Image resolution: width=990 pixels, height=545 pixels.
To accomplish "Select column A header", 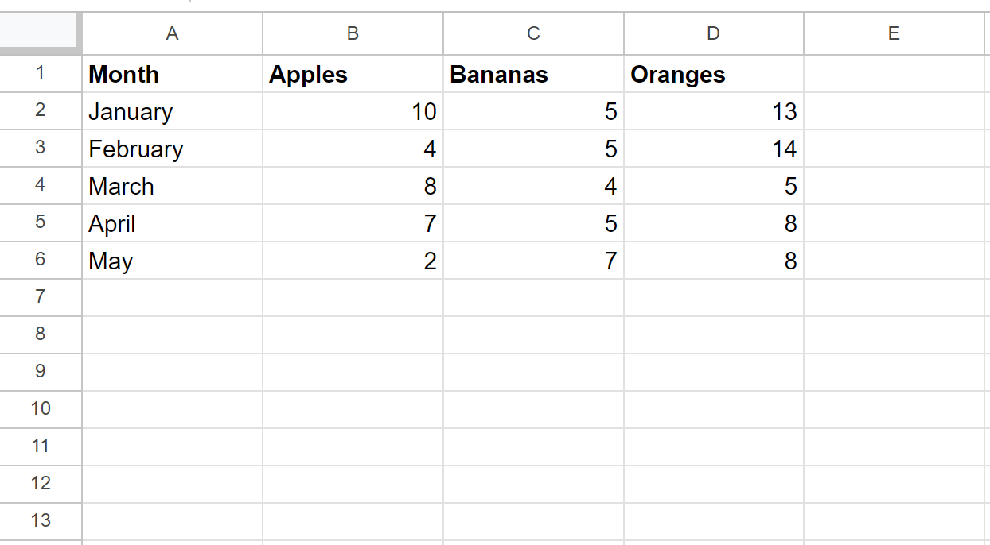I will [x=172, y=33].
